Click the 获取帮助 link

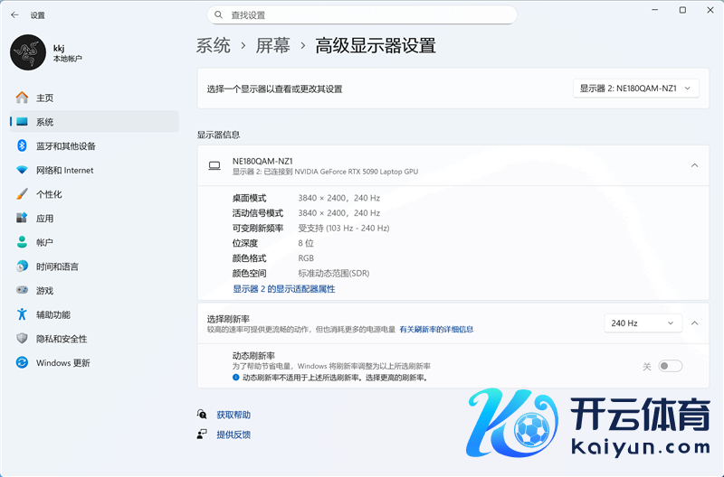point(233,415)
